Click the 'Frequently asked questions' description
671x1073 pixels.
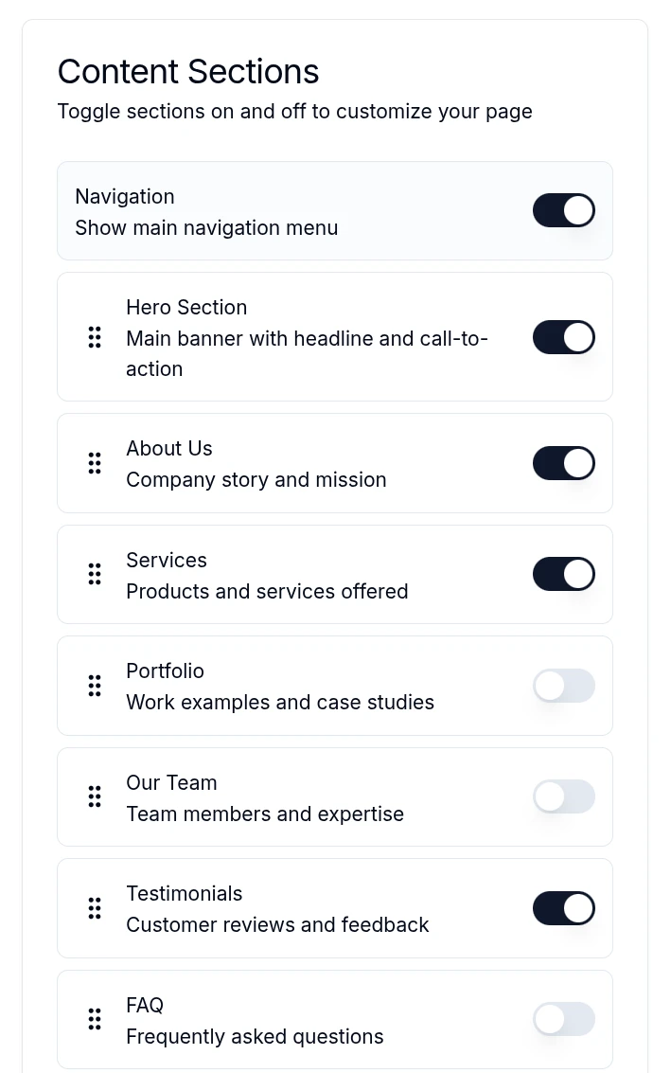(x=255, y=1036)
